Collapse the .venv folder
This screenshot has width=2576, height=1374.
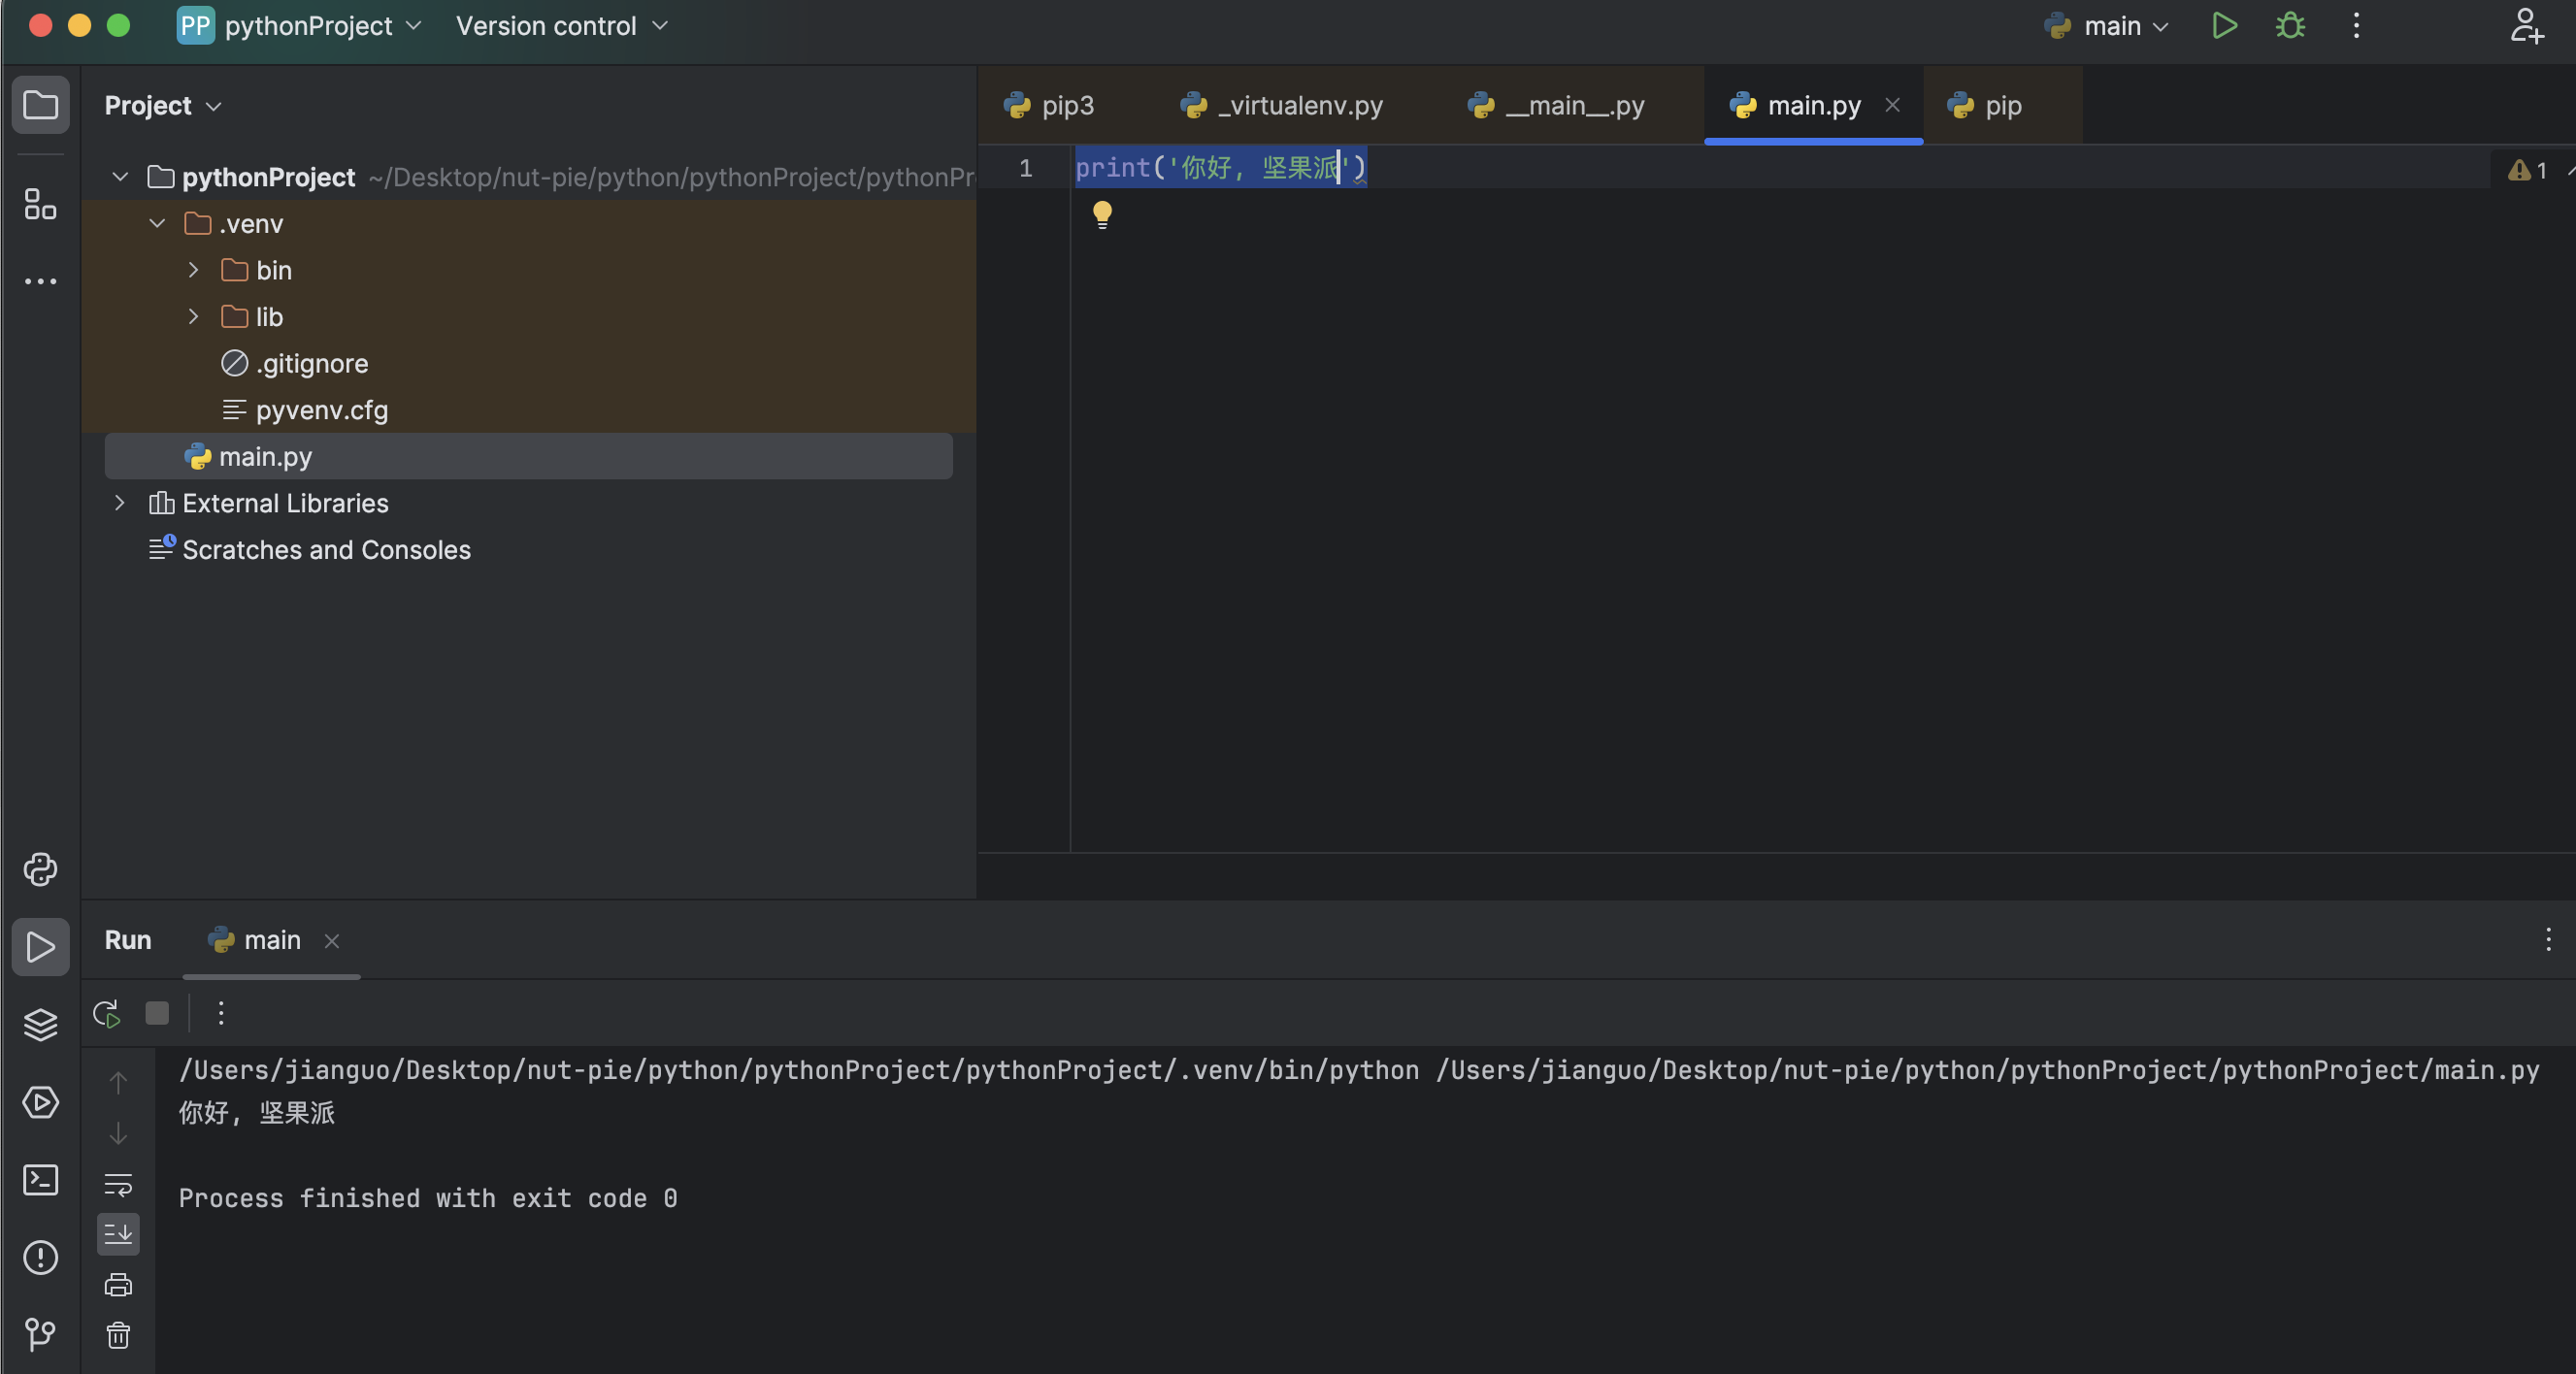pos(157,224)
